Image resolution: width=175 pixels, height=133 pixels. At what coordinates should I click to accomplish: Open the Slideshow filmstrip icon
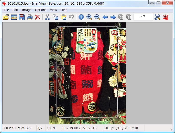14,17
